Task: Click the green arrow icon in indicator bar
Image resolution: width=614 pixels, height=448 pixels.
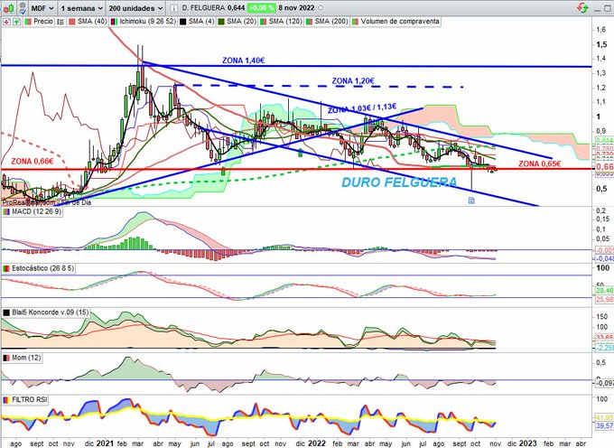Action: coord(16,22)
